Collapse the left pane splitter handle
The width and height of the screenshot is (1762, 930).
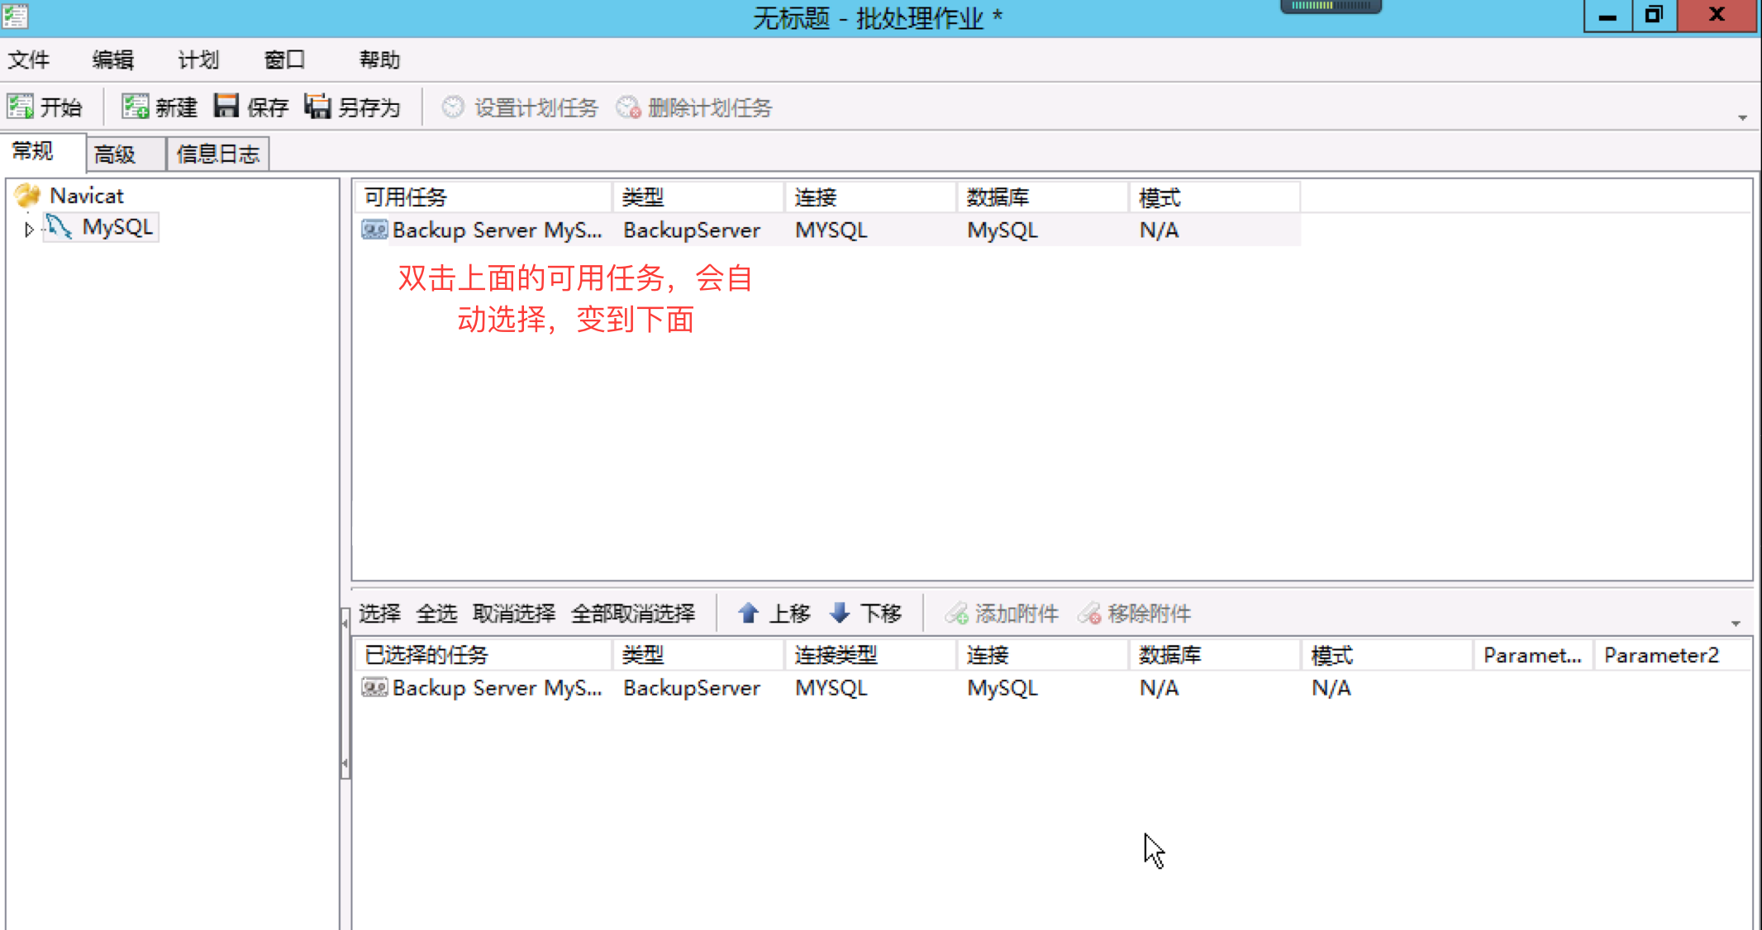coord(345,694)
